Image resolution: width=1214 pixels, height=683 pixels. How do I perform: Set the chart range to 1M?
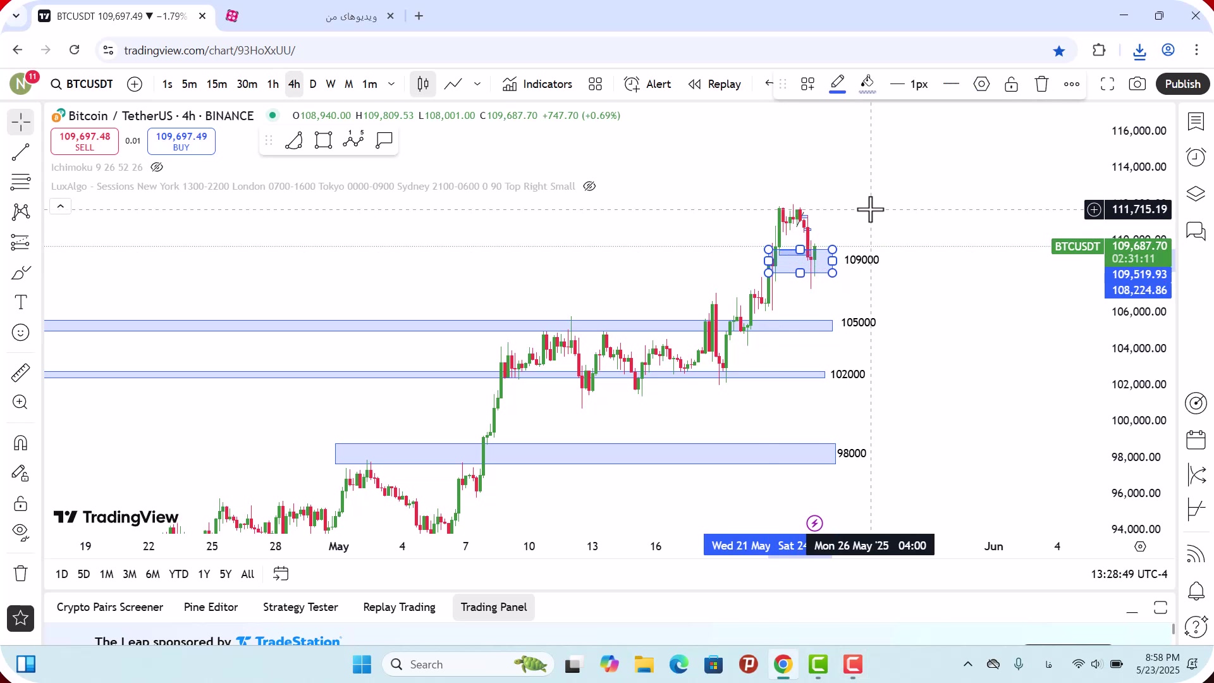pos(106,574)
